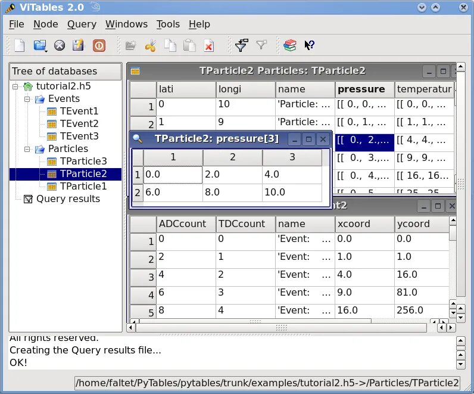Click the Save file as toolbar icon
The height and width of the screenshot is (394, 474).
click(x=78, y=45)
